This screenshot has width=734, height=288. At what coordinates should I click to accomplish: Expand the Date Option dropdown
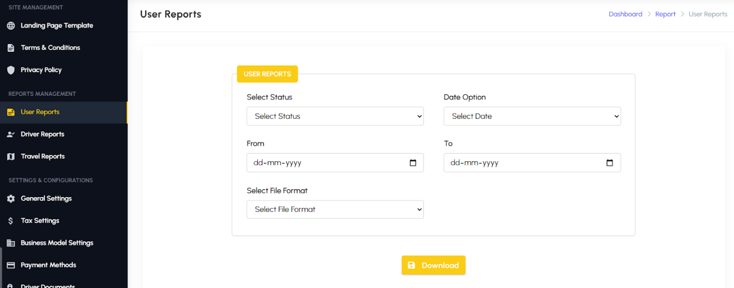click(532, 116)
